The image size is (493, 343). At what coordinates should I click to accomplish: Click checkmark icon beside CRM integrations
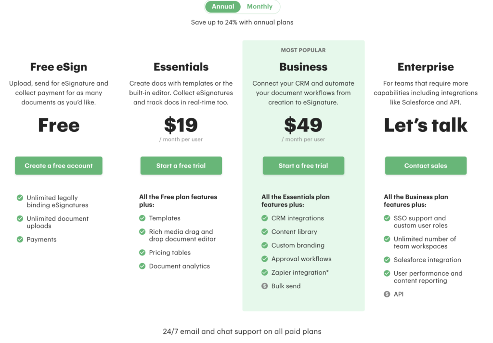(265, 218)
